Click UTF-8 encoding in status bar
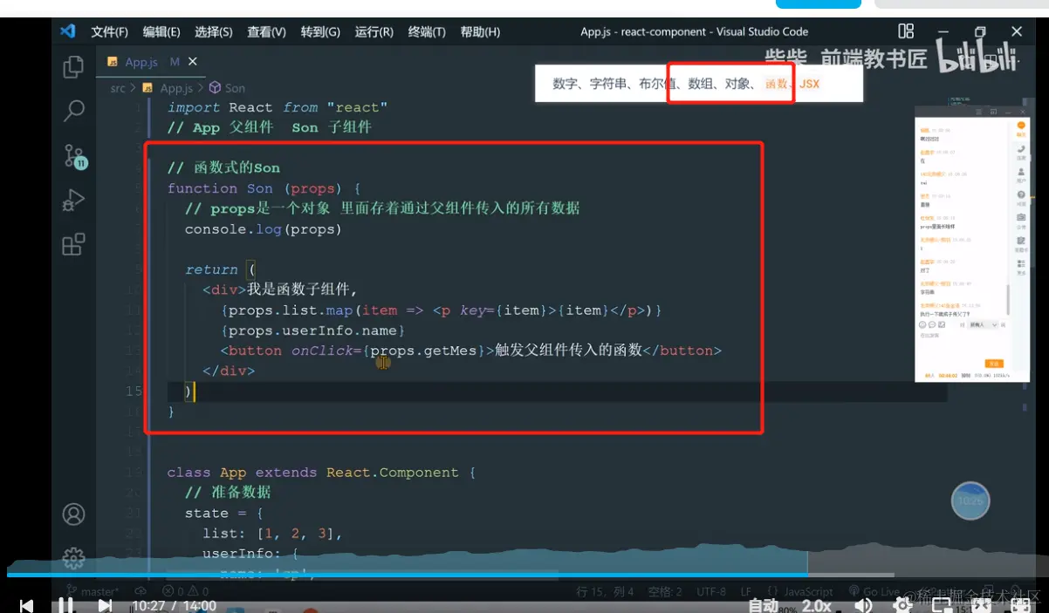Viewport: 1049px width, 613px height. tap(711, 591)
